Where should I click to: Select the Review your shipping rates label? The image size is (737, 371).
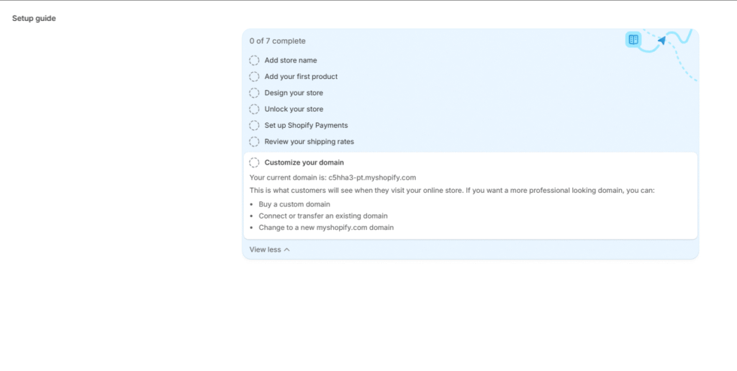point(309,142)
